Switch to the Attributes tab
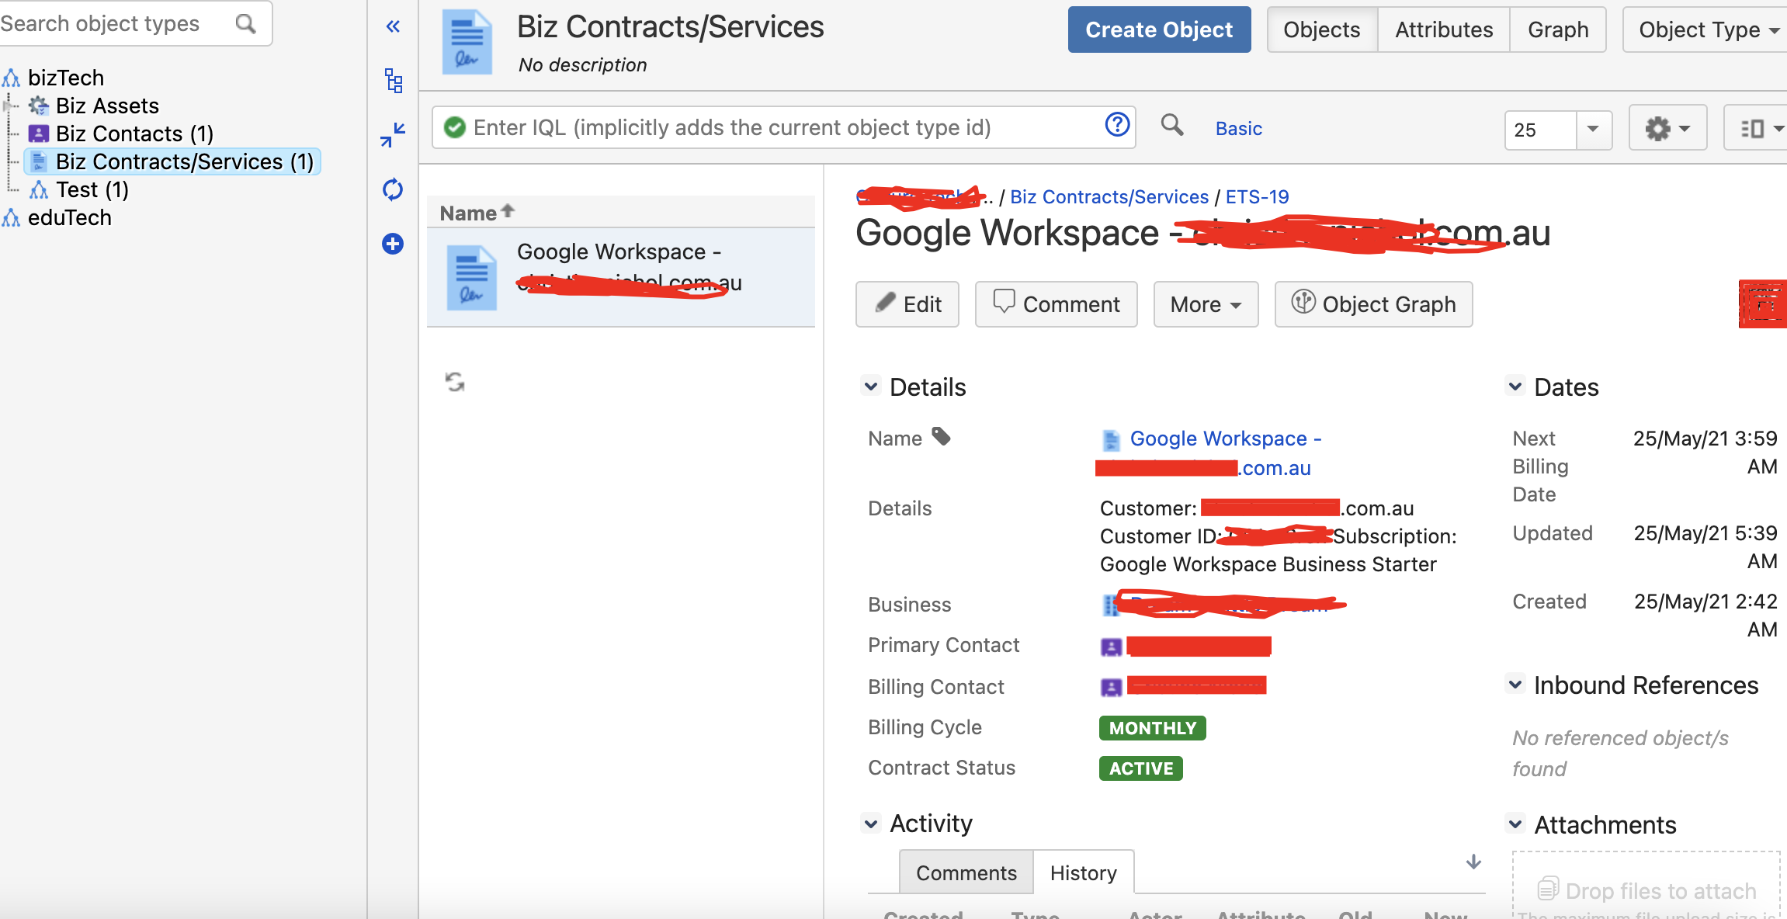 (x=1444, y=29)
